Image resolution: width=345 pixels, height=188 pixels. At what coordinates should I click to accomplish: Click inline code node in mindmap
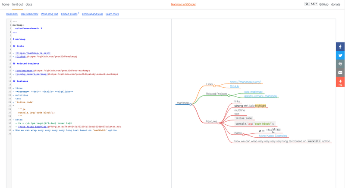244,118
